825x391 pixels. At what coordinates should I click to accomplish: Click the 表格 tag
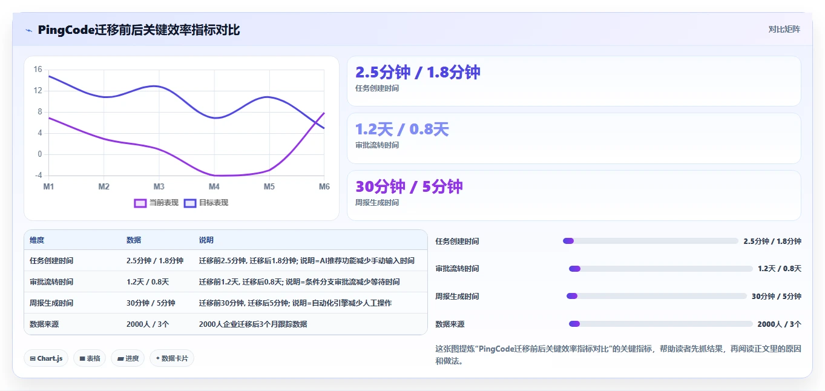pyautogui.click(x=90, y=358)
